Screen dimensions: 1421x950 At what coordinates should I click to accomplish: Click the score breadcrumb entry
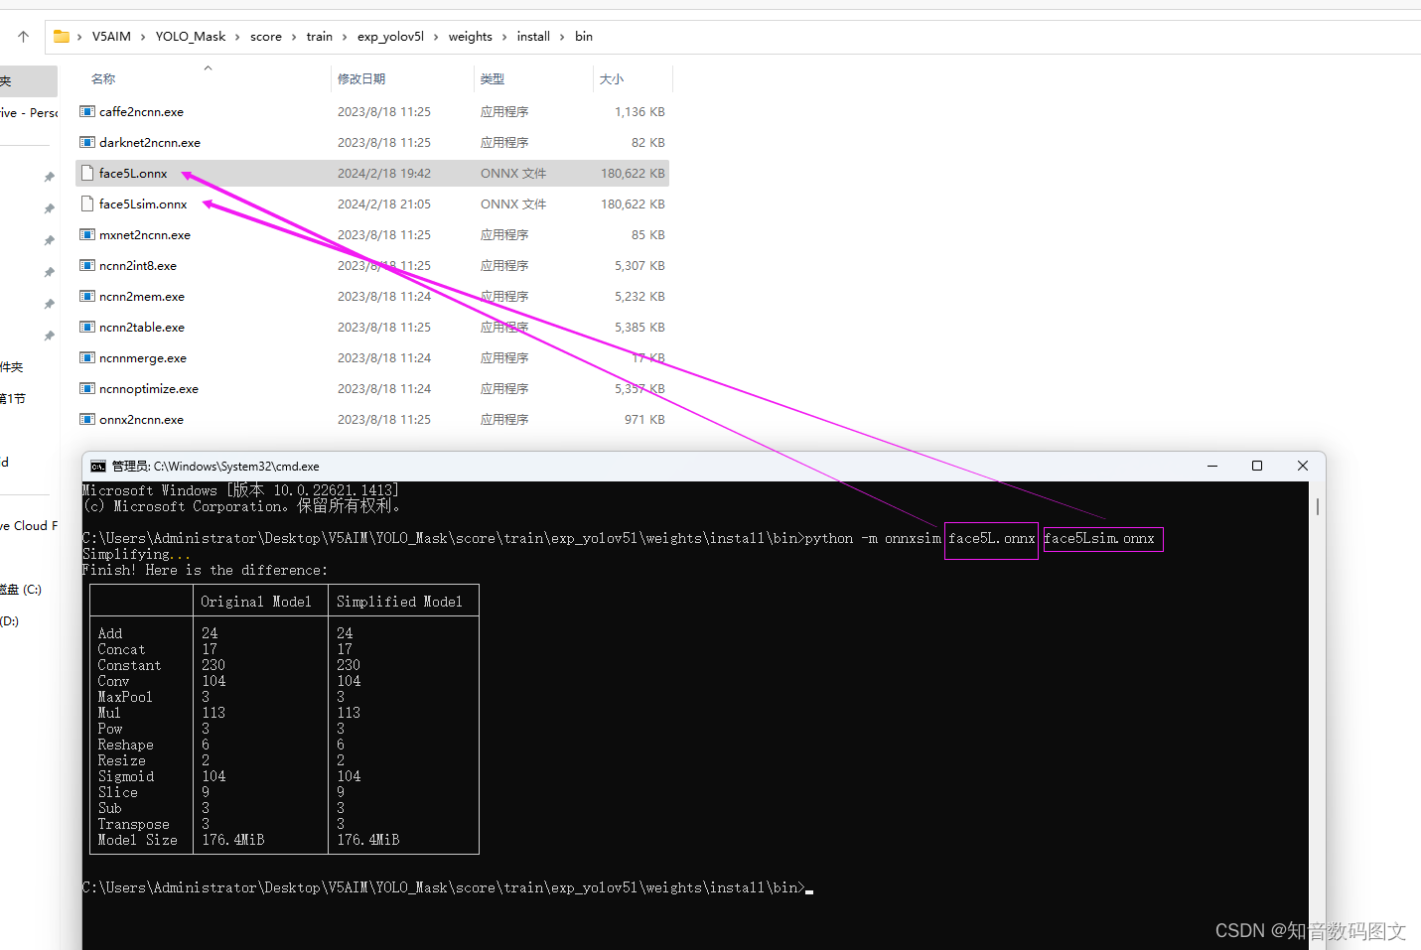(266, 36)
